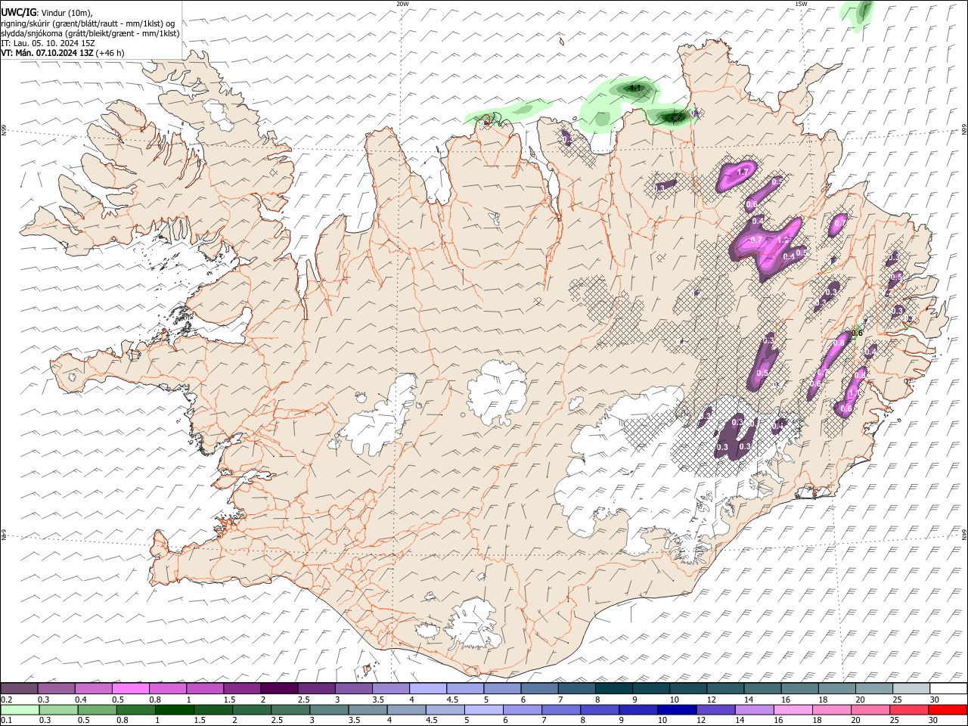The image size is (968, 726).
Task: Click the '2.5' label under the top legend row
Action: click(303, 700)
